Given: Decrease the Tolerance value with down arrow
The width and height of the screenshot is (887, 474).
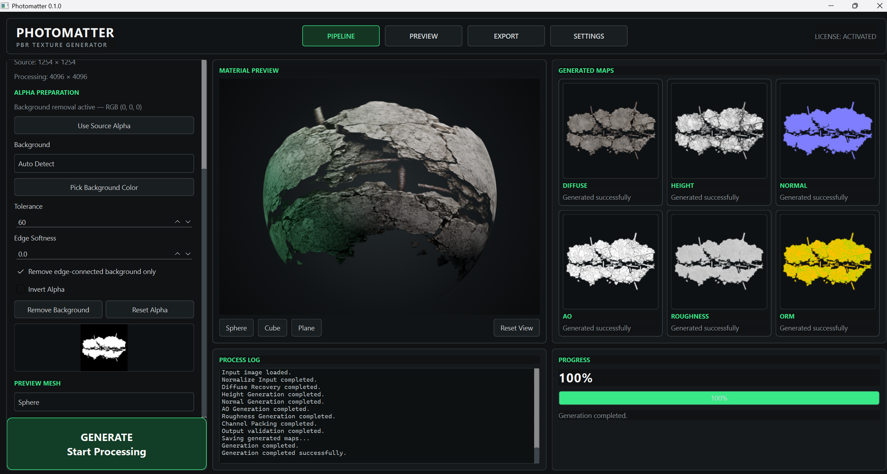Looking at the screenshot, I should [188, 222].
